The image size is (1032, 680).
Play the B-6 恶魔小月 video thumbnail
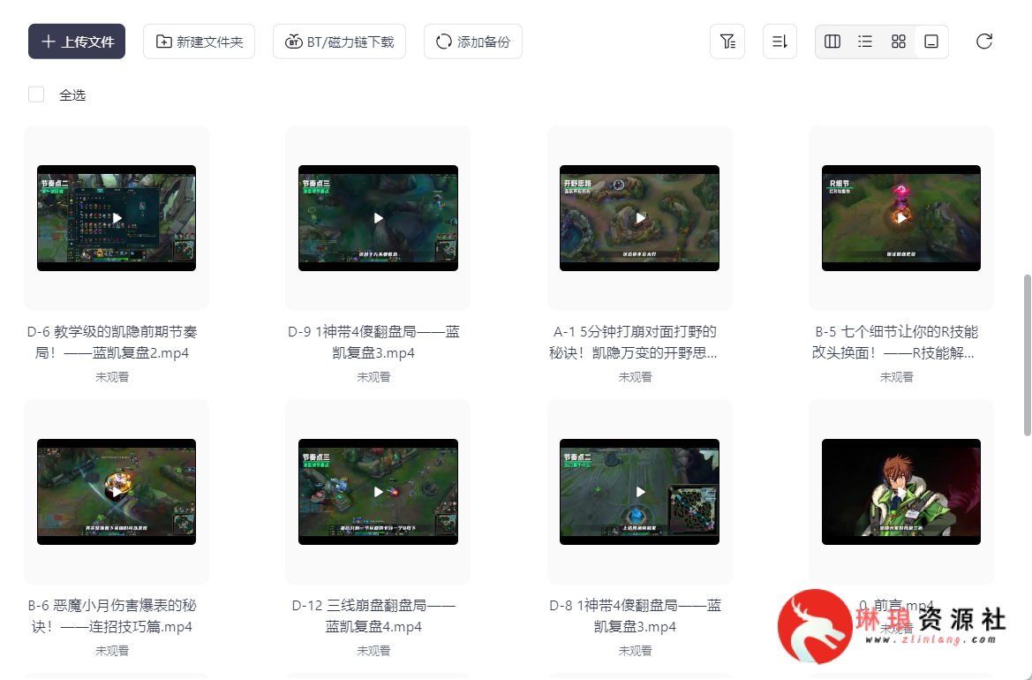(117, 492)
